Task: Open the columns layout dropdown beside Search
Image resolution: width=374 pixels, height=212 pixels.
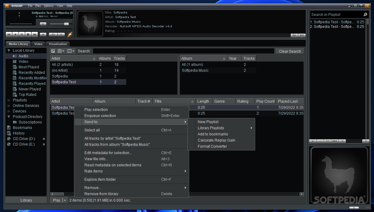Action: pyautogui.click(x=71, y=51)
